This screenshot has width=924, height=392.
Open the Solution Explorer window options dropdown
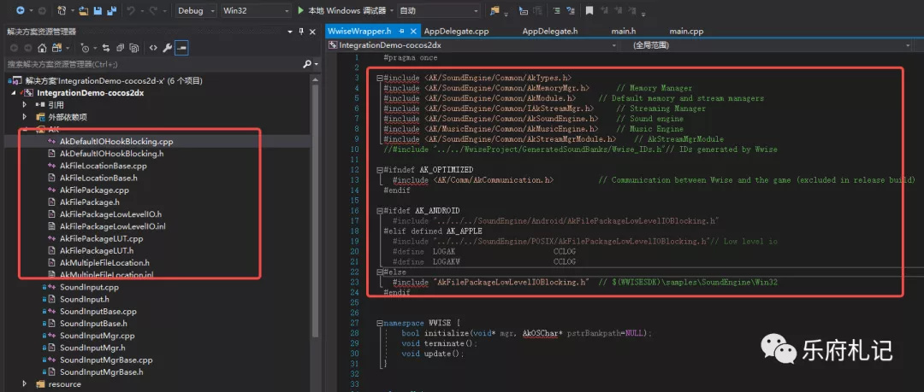point(290,32)
